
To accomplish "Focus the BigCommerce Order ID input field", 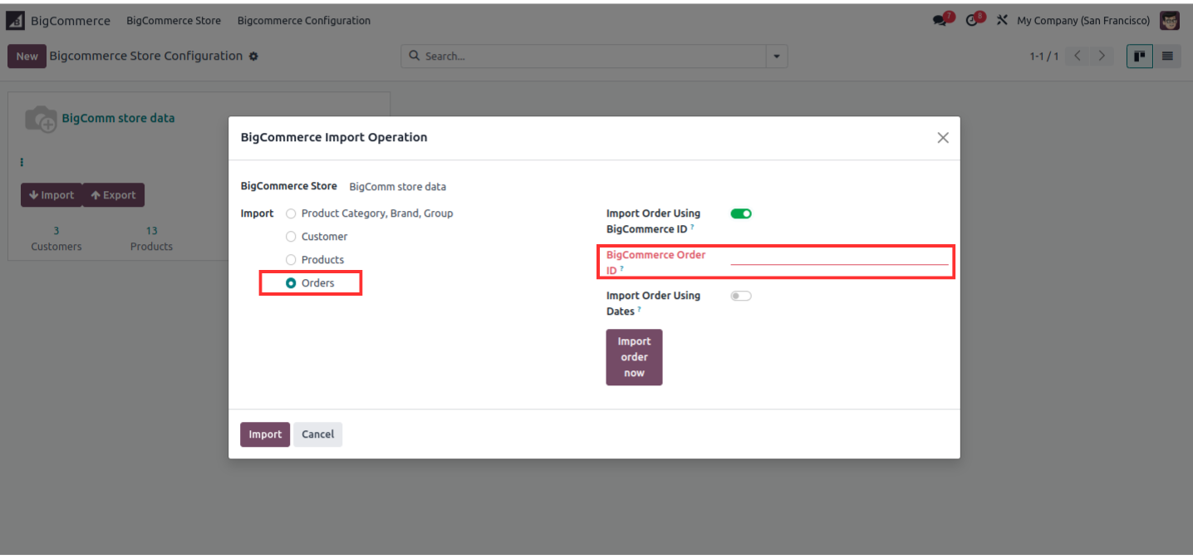I will tap(839, 257).
